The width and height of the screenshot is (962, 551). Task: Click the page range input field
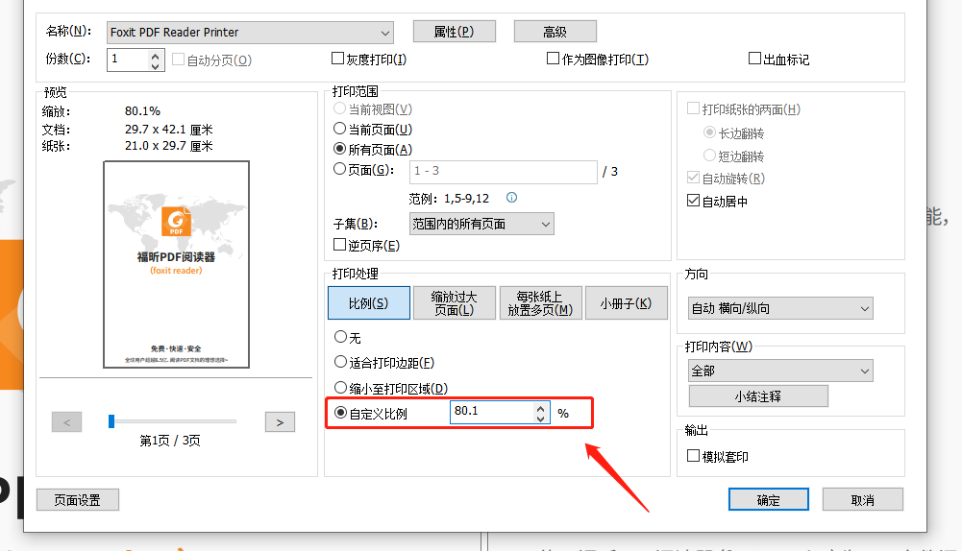tap(504, 171)
